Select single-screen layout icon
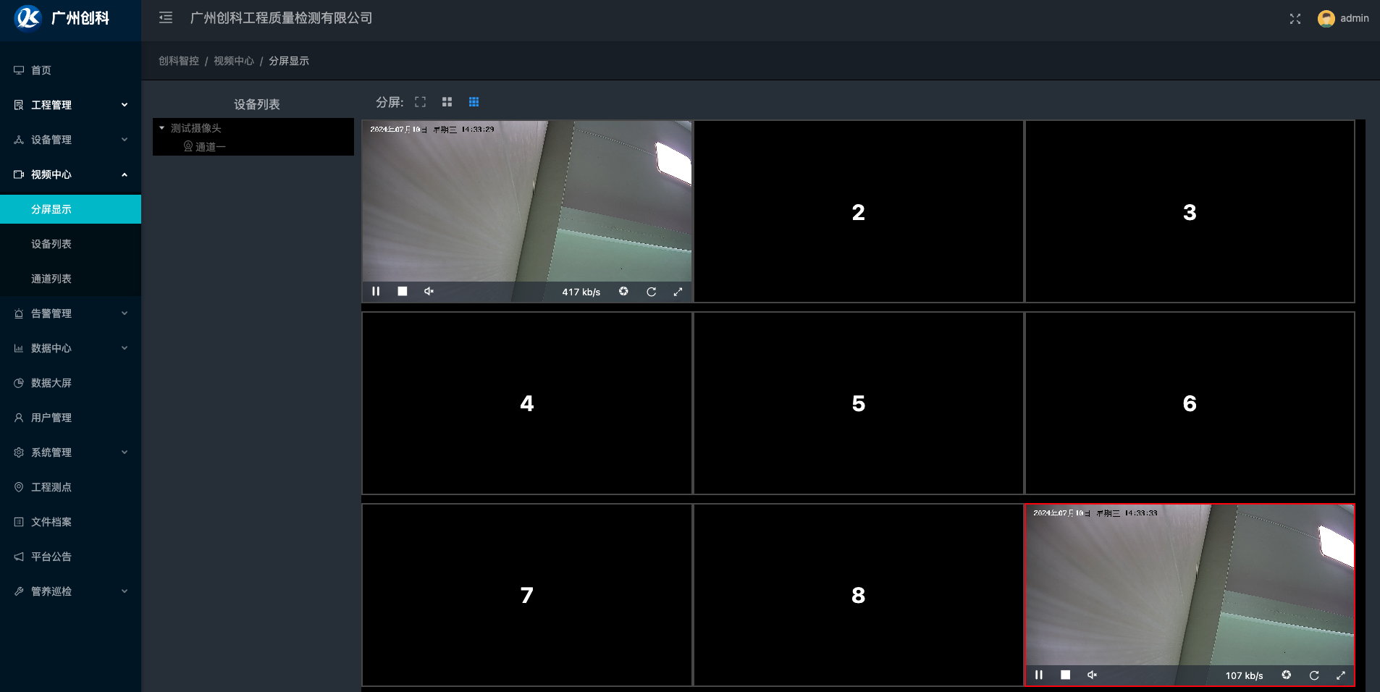This screenshot has height=692, width=1380. [420, 102]
